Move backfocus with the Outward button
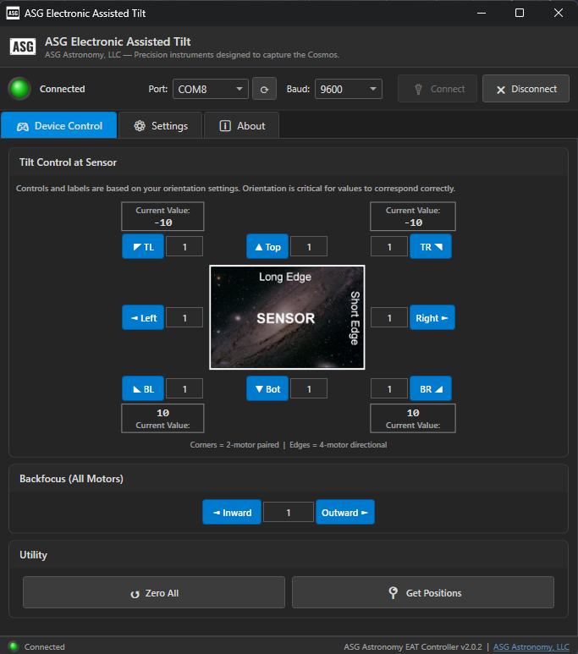The height and width of the screenshot is (654, 578). [x=345, y=513]
